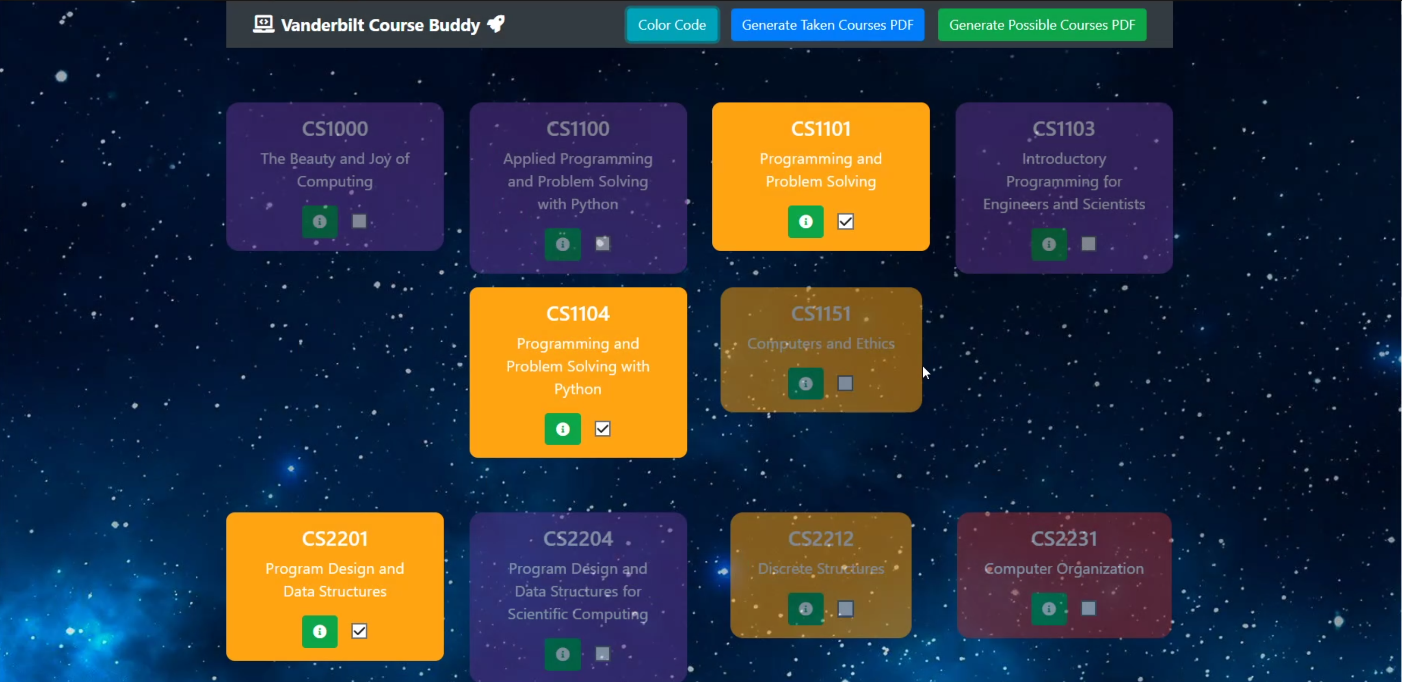Generate Taken Courses PDF

tap(827, 25)
